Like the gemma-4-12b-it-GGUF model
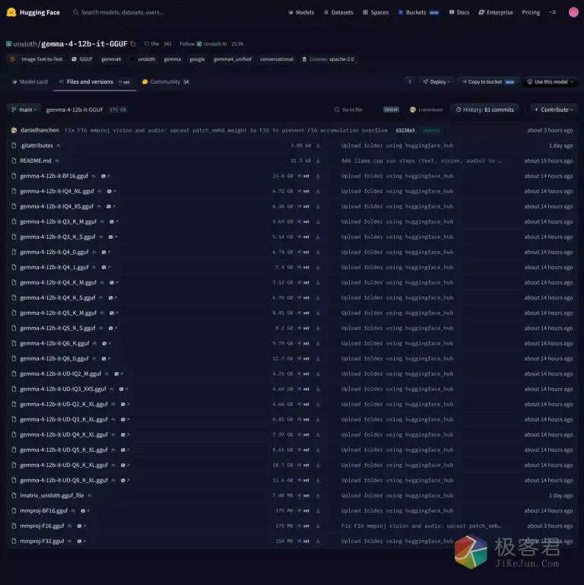The image size is (584, 585). [x=152, y=44]
